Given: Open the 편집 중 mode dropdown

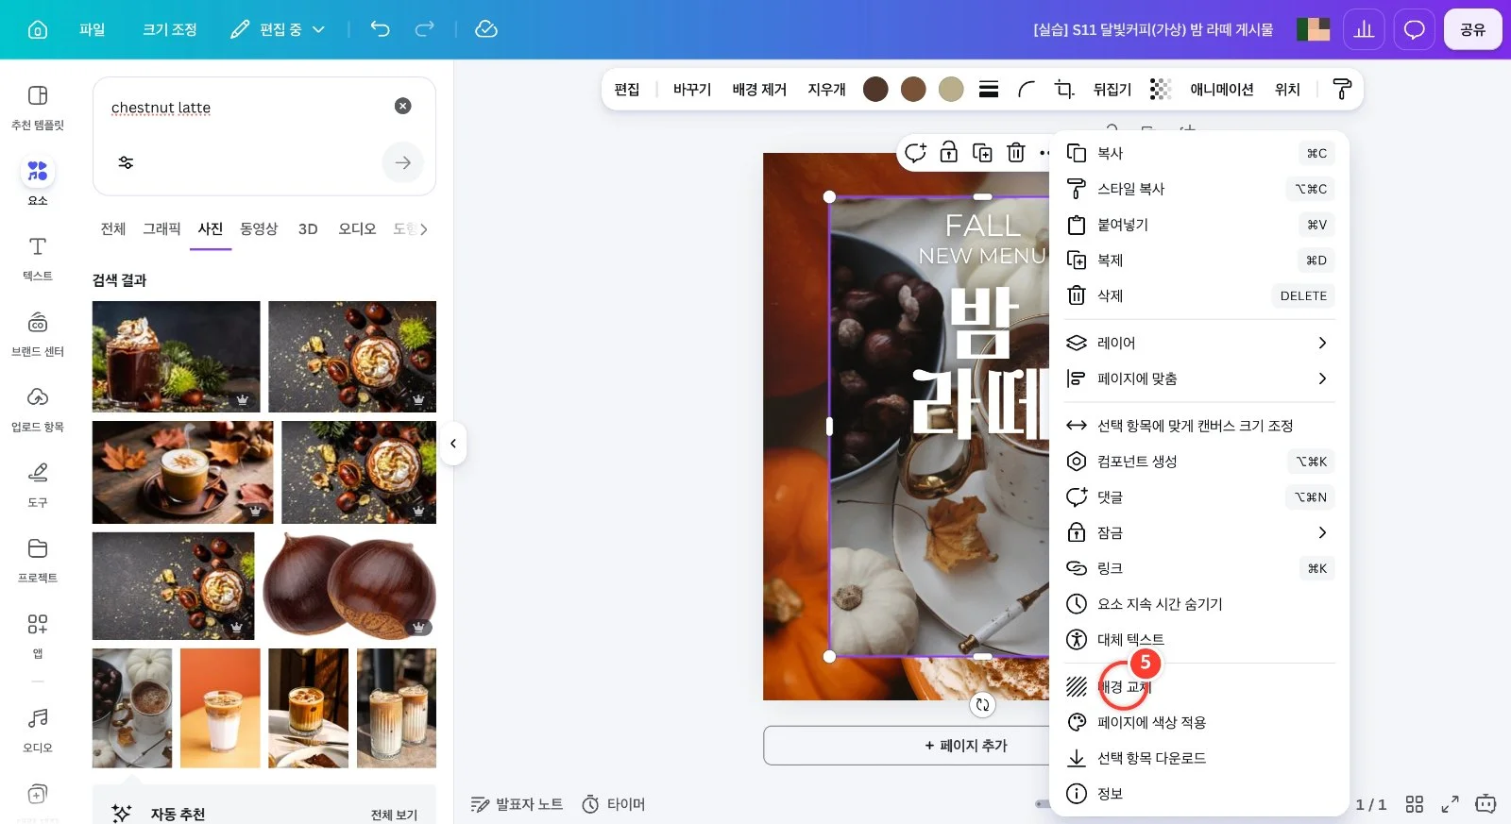Looking at the screenshot, I should pyautogui.click(x=279, y=29).
